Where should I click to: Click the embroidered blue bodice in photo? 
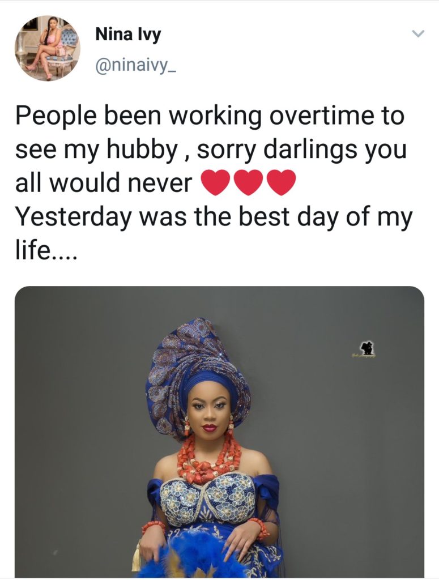tap(207, 498)
